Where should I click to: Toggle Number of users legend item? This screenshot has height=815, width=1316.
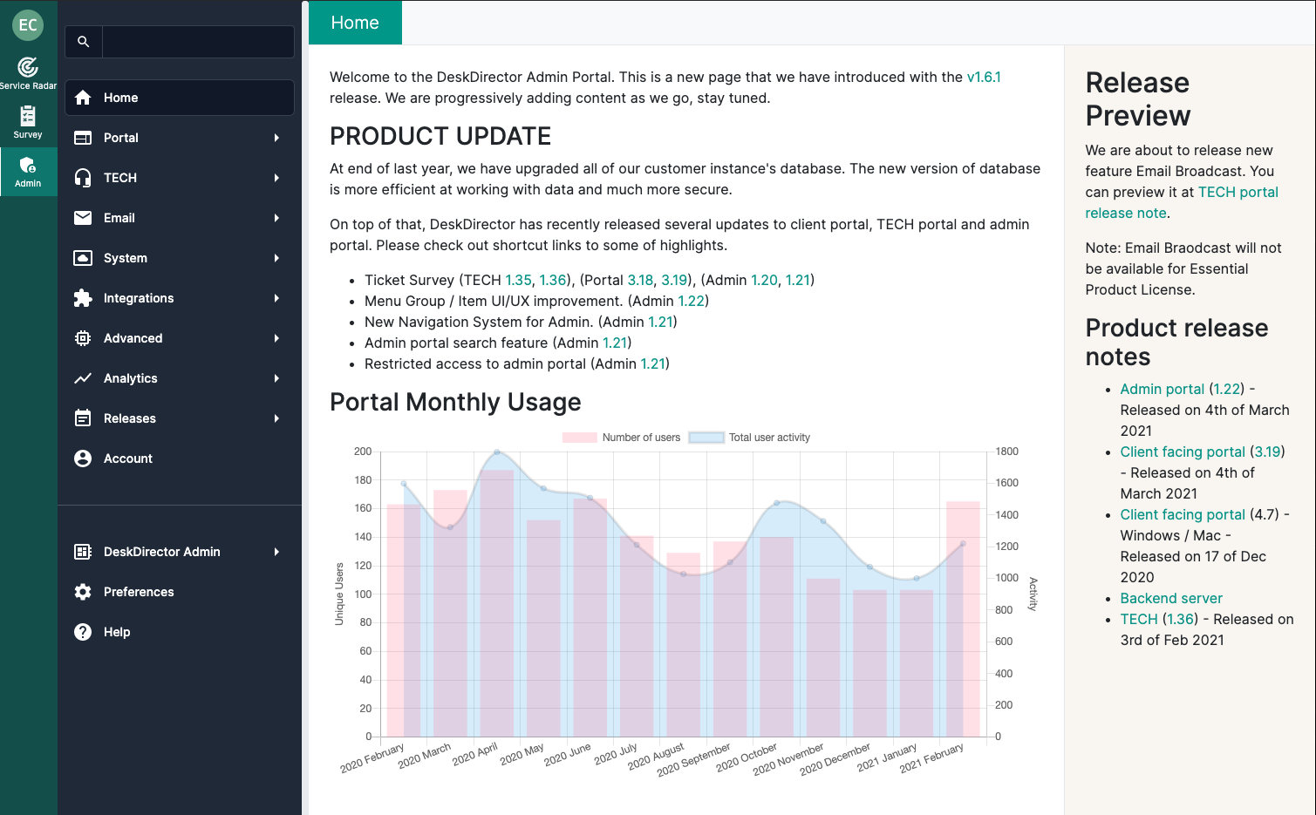tap(621, 438)
